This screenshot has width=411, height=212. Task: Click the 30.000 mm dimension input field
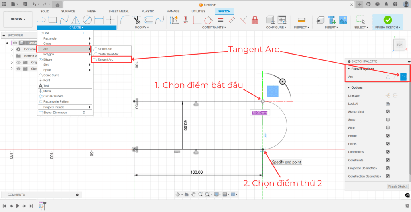[x=260, y=113]
